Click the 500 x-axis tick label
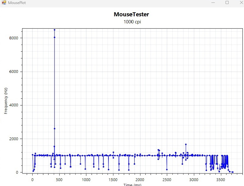This screenshot has width=244, height=186. [59, 180]
